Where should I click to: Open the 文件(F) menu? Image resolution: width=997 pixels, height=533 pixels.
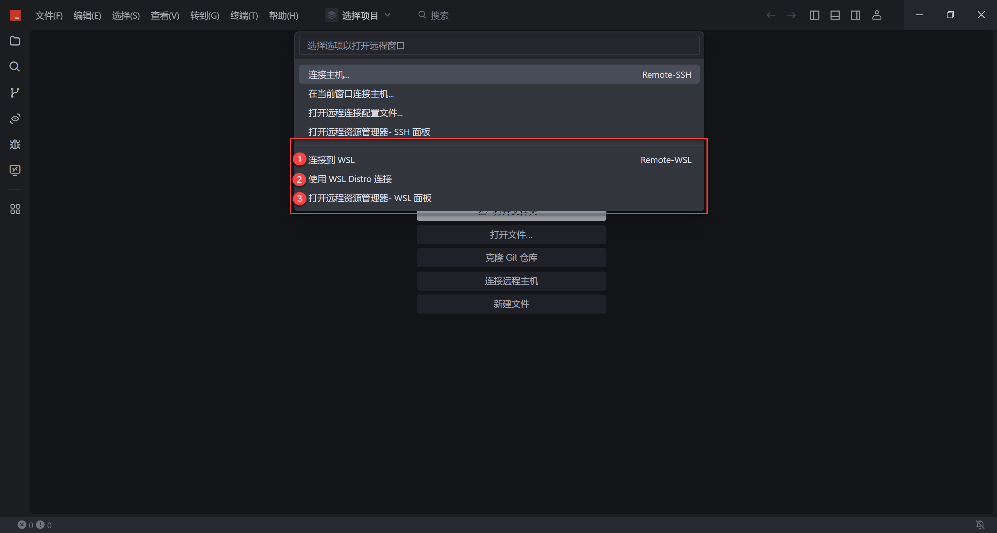(49, 16)
